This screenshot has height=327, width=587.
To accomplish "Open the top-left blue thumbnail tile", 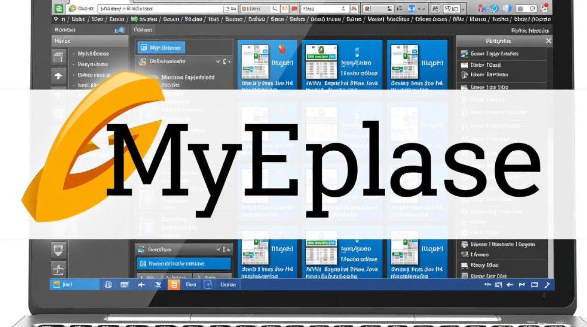I will coord(267,65).
